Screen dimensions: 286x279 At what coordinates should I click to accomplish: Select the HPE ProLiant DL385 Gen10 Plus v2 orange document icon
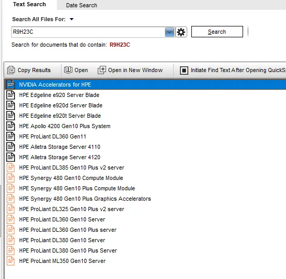pyautogui.click(x=10, y=168)
